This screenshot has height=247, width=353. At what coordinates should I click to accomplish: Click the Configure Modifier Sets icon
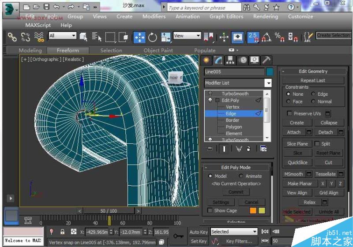[263, 149]
